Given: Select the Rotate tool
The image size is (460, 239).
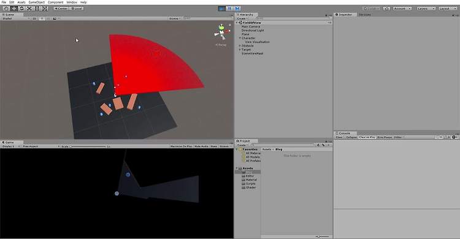Looking at the screenshot, I should (x=21, y=9).
